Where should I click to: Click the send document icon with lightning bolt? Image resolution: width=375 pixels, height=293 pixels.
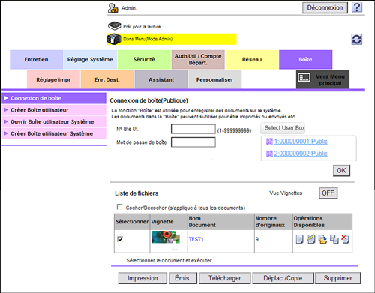point(311,239)
